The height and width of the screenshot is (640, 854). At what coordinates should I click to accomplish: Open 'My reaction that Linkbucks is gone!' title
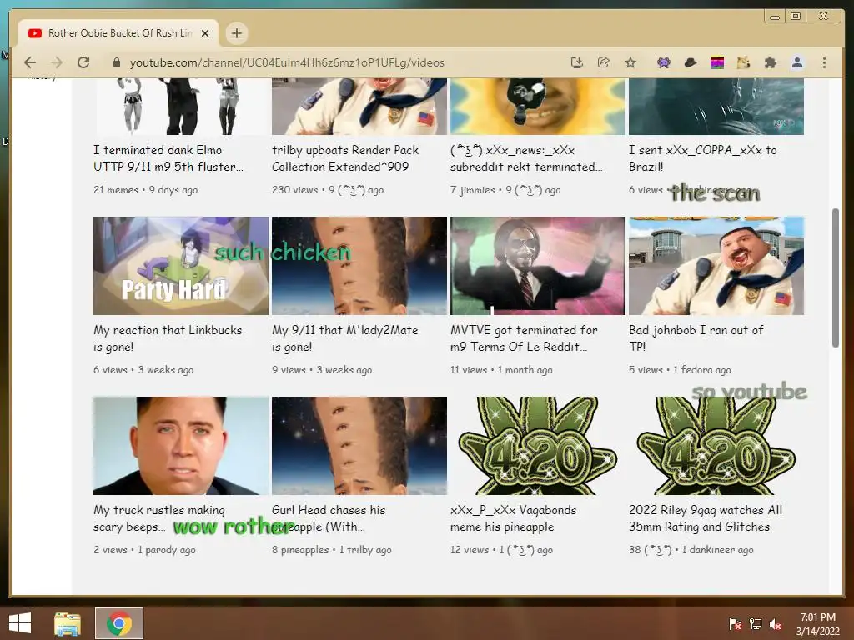pos(168,338)
